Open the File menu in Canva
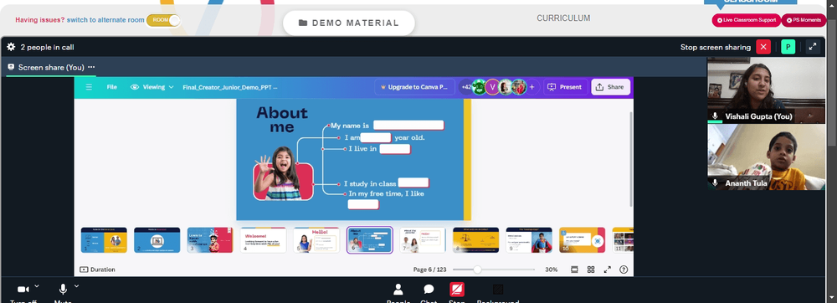 click(x=111, y=87)
